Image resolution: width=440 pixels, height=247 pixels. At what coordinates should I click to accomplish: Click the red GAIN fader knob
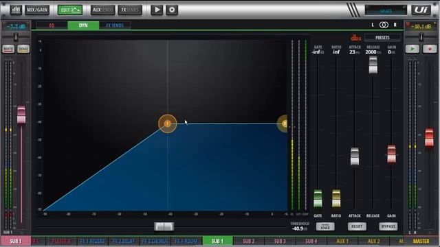[x=391, y=154]
